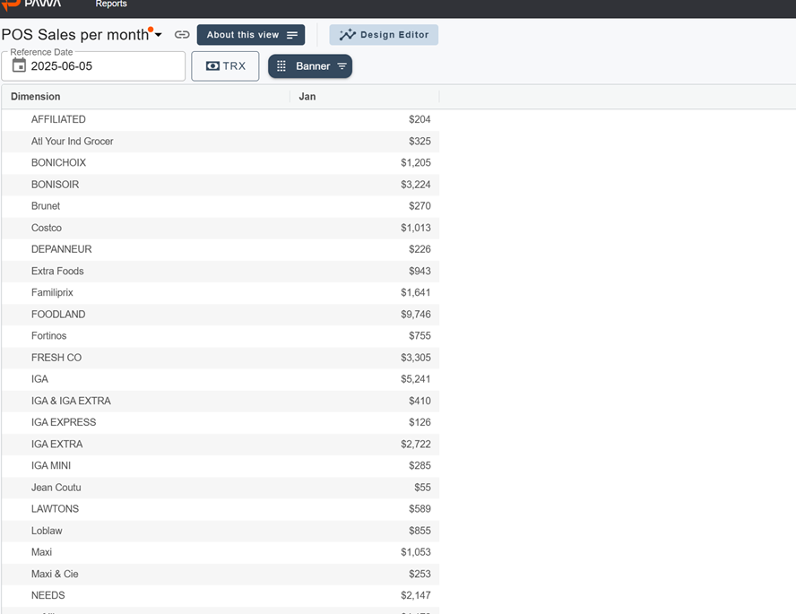The height and width of the screenshot is (614, 796).
Task: Toggle the TRX measure button
Action: pos(225,66)
